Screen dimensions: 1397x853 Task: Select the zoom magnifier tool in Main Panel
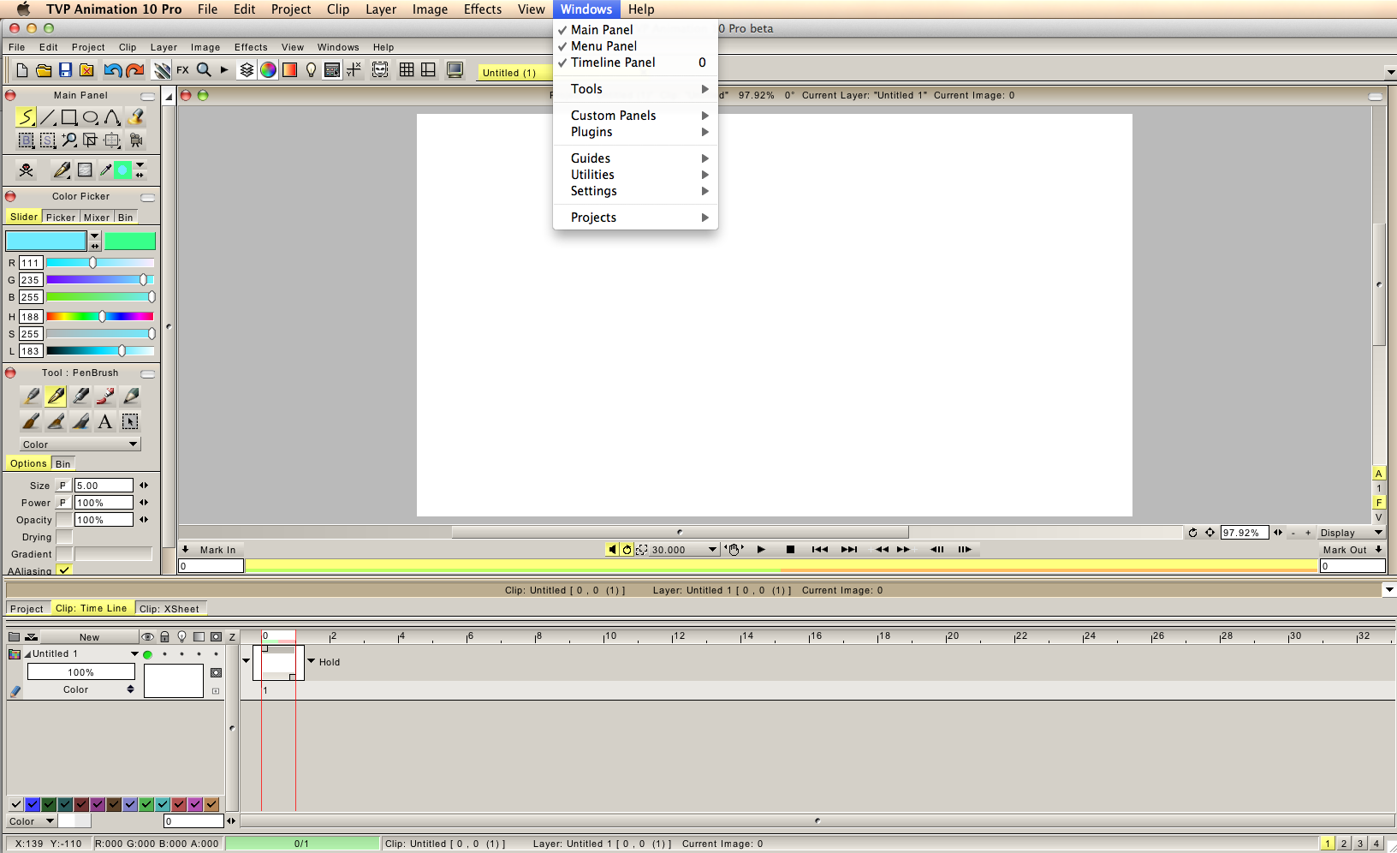click(69, 140)
